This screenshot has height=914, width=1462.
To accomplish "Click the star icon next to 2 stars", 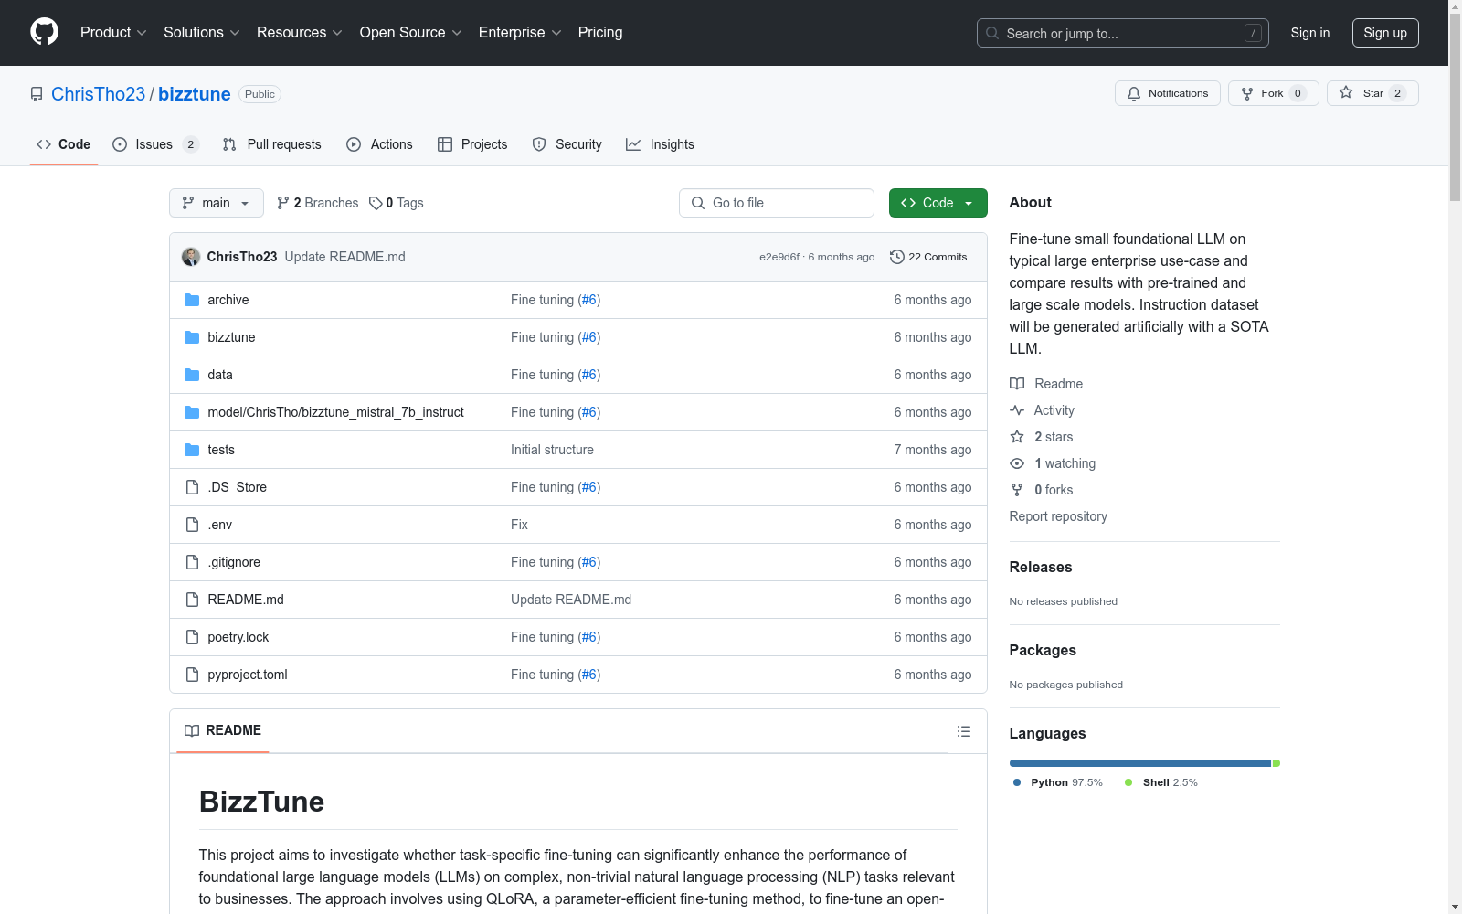I will pos(1017,437).
